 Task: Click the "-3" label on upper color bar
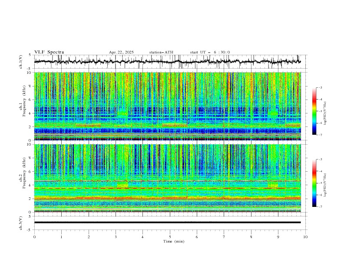click(320, 87)
